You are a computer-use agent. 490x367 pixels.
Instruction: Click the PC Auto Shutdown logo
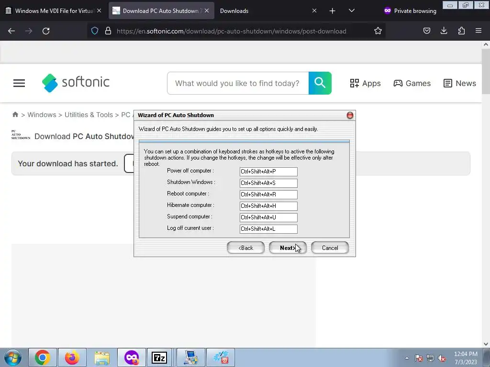pos(21,134)
